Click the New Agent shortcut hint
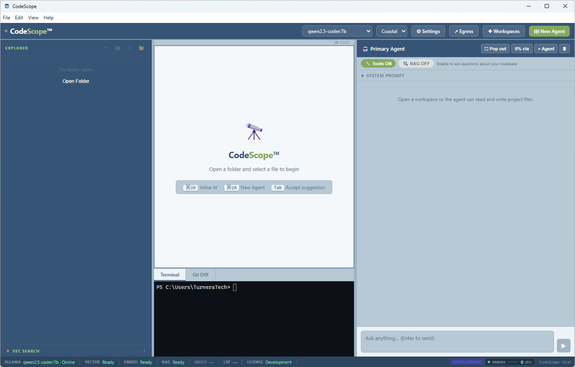This screenshot has width=575, height=367. point(244,188)
